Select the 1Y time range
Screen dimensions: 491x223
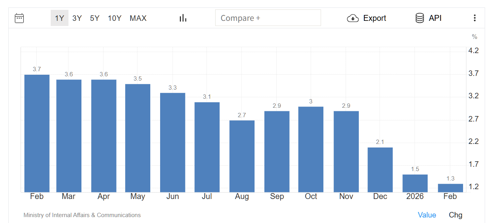click(59, 18)
